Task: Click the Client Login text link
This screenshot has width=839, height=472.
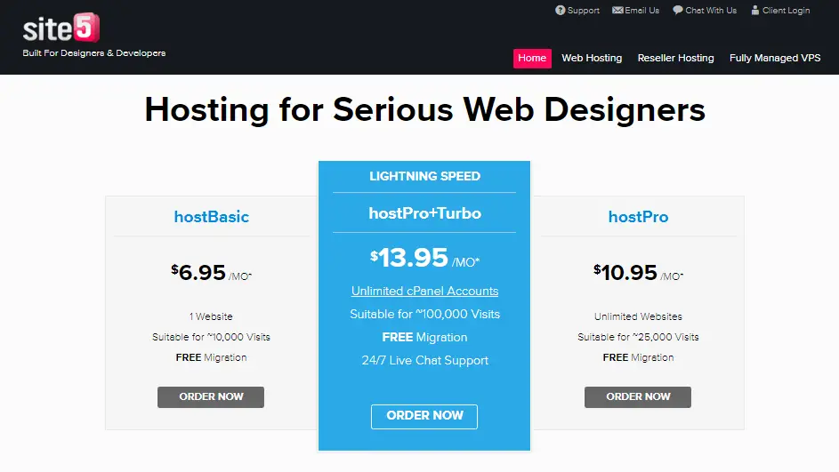Action: point(786,10)
